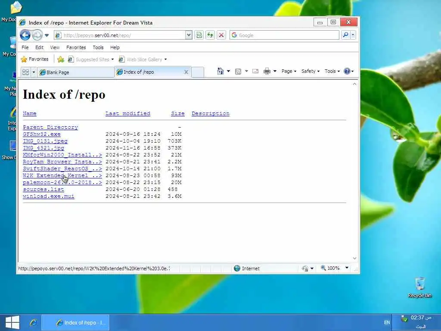Viewport: 441px width, 331px height.
Task: Click the Google search box
Action: point(284,35)
